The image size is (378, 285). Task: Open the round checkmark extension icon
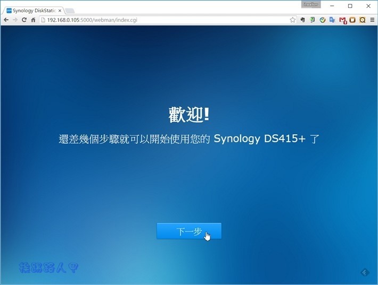(x=323, y=20)
